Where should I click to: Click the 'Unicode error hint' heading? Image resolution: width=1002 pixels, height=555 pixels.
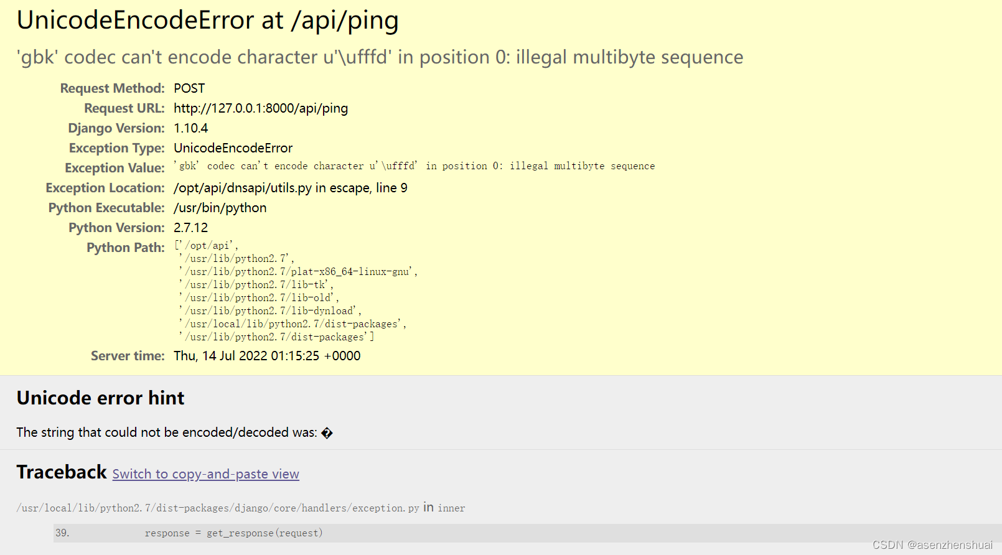click(x=100, y=398)
